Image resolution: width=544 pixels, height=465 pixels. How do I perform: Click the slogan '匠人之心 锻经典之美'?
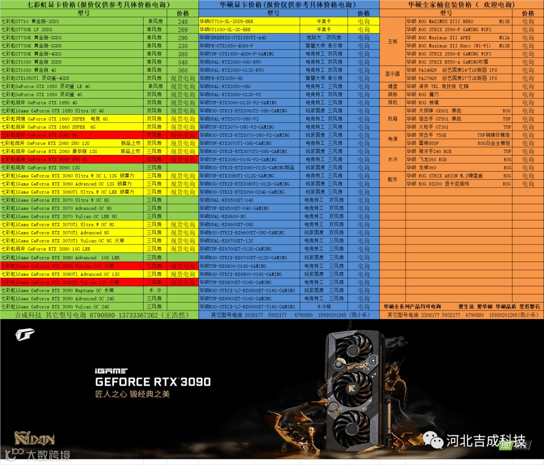pos(132,394)
